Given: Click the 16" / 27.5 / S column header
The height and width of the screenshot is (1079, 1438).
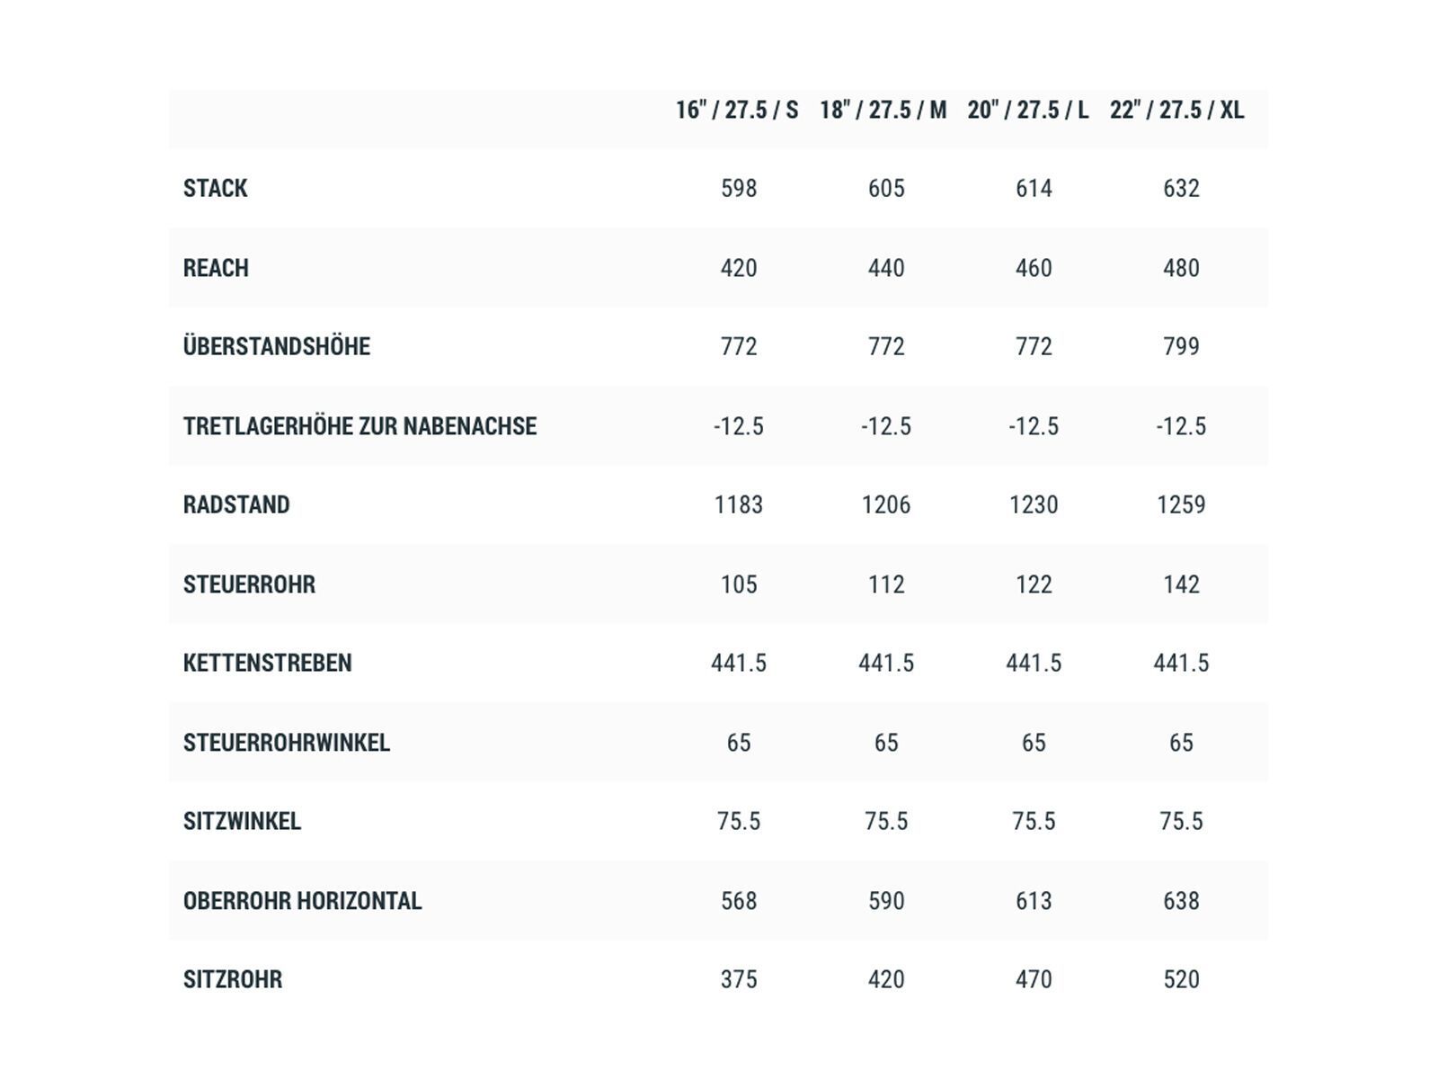Looking at the screenshot, I should [737, 111].
